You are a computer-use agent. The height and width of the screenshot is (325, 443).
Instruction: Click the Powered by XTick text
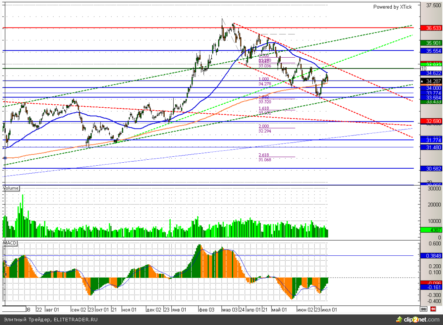(x=392, y=7)
